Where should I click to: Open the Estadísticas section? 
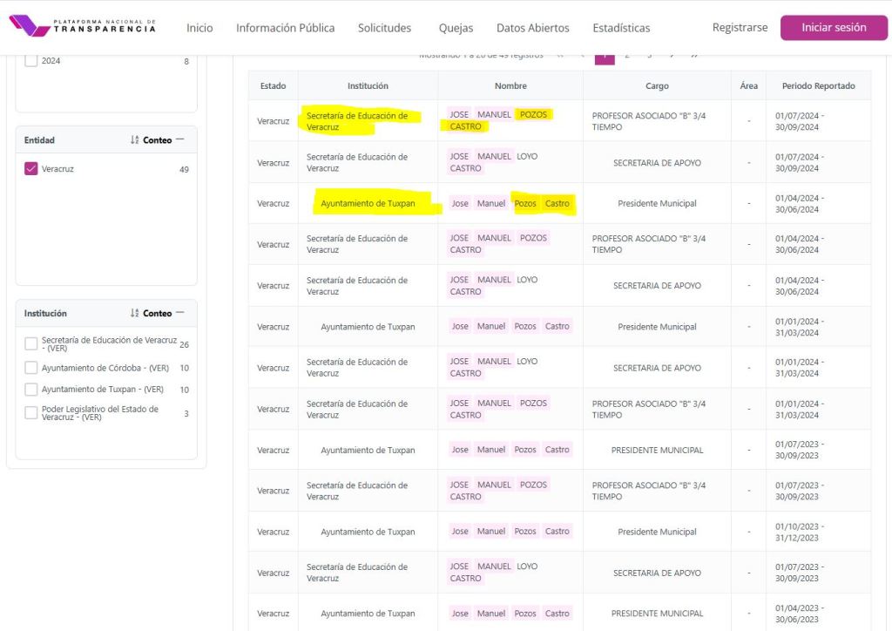point(621,28)
